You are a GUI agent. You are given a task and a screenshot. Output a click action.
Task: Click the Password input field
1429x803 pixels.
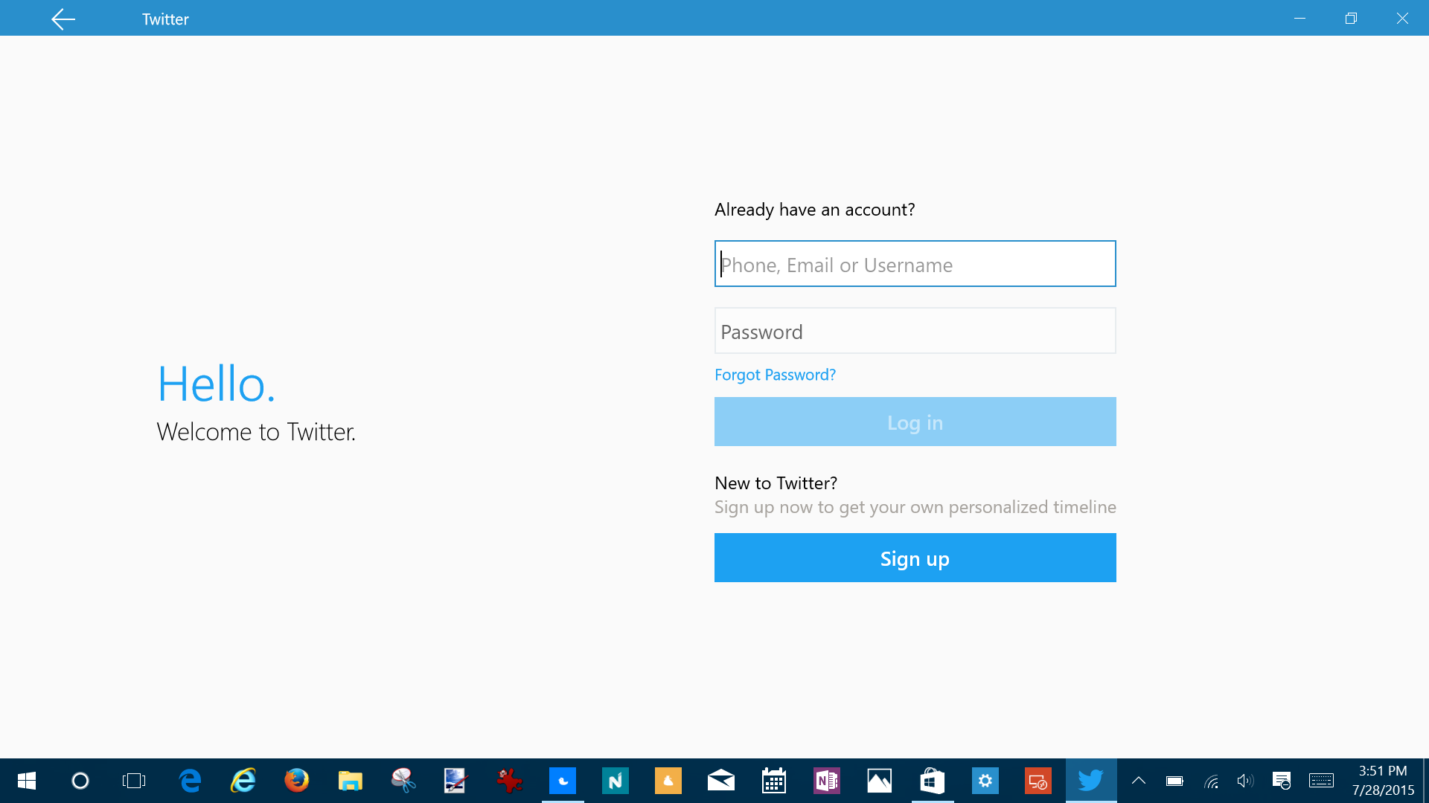915,331
